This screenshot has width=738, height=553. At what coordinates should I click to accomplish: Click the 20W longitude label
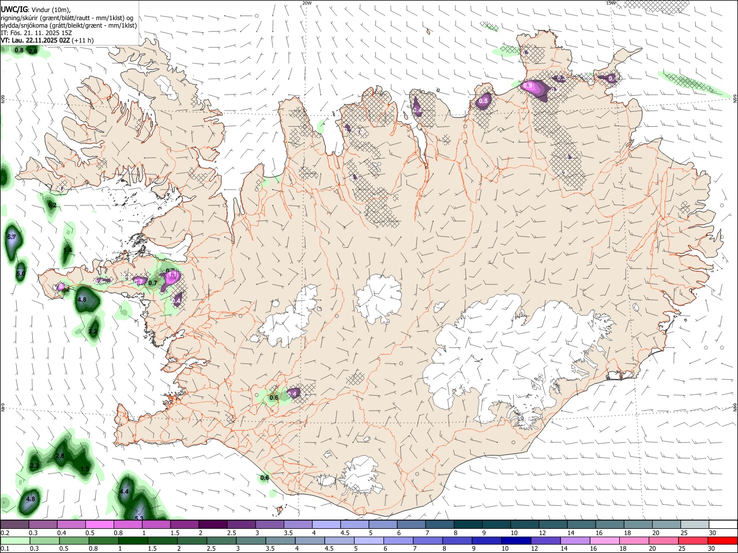pos(307,3)
